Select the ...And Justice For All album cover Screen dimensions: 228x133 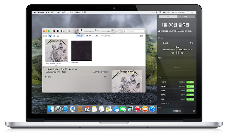pyautogui.click(x=56, y=51)
